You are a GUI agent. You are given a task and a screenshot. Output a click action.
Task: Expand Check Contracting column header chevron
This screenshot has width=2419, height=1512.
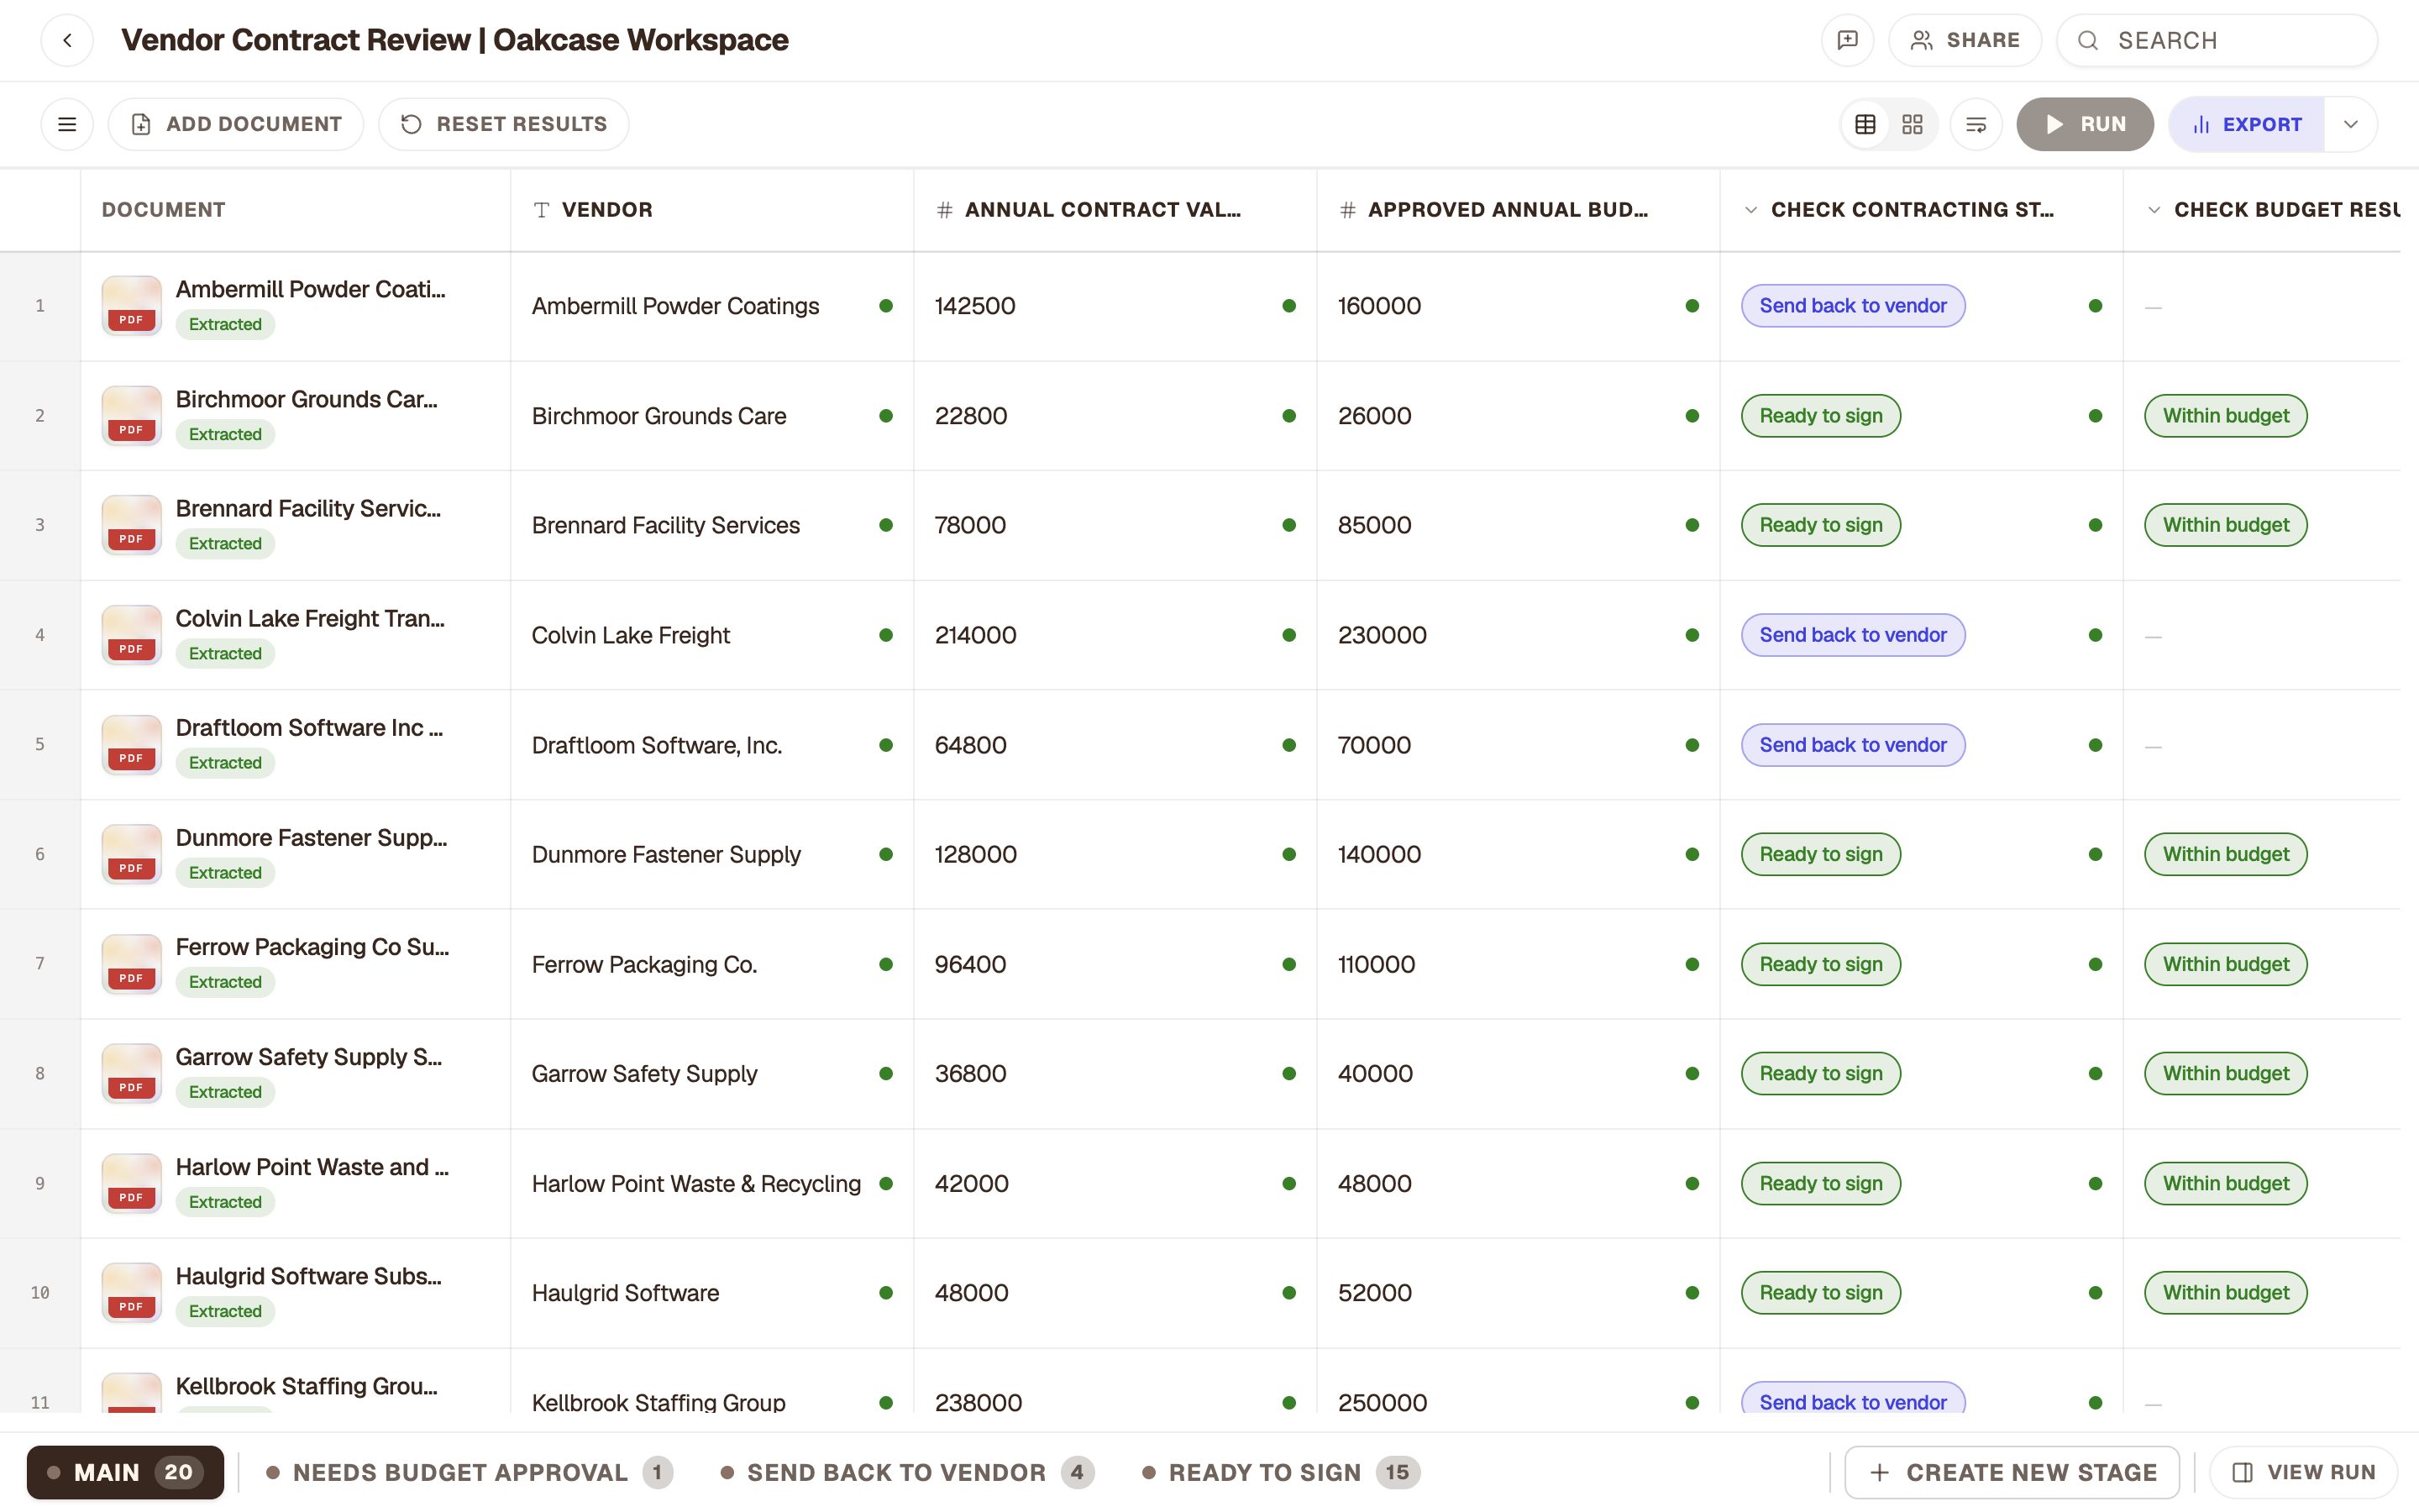point(1750,210)
